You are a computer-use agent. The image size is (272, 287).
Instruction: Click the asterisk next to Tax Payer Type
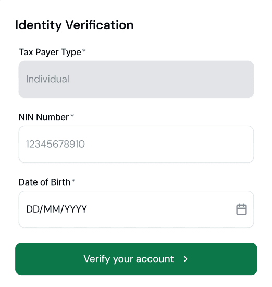pyautogui.click(x=84, y=50)
